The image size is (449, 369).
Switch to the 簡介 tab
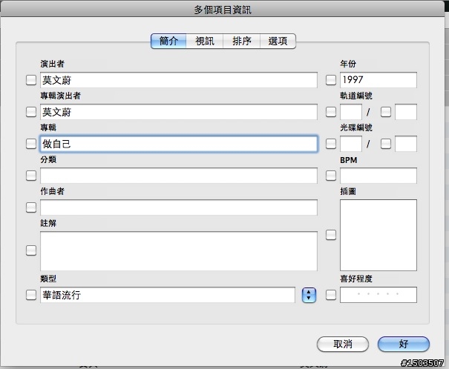(x=168, y=41)
